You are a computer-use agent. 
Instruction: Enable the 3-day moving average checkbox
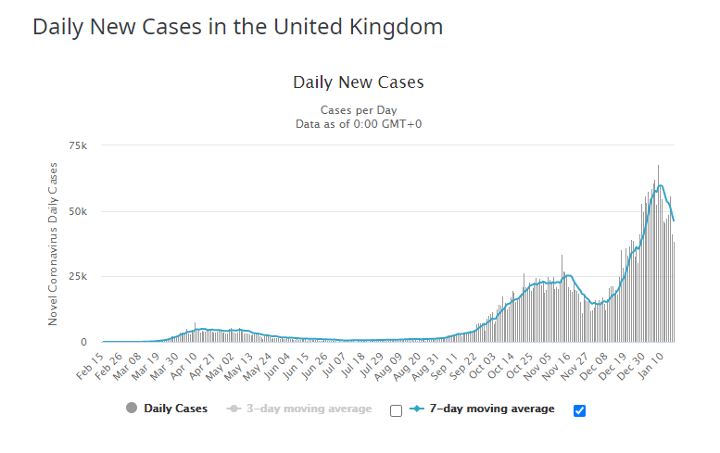(x=396, y=410)
